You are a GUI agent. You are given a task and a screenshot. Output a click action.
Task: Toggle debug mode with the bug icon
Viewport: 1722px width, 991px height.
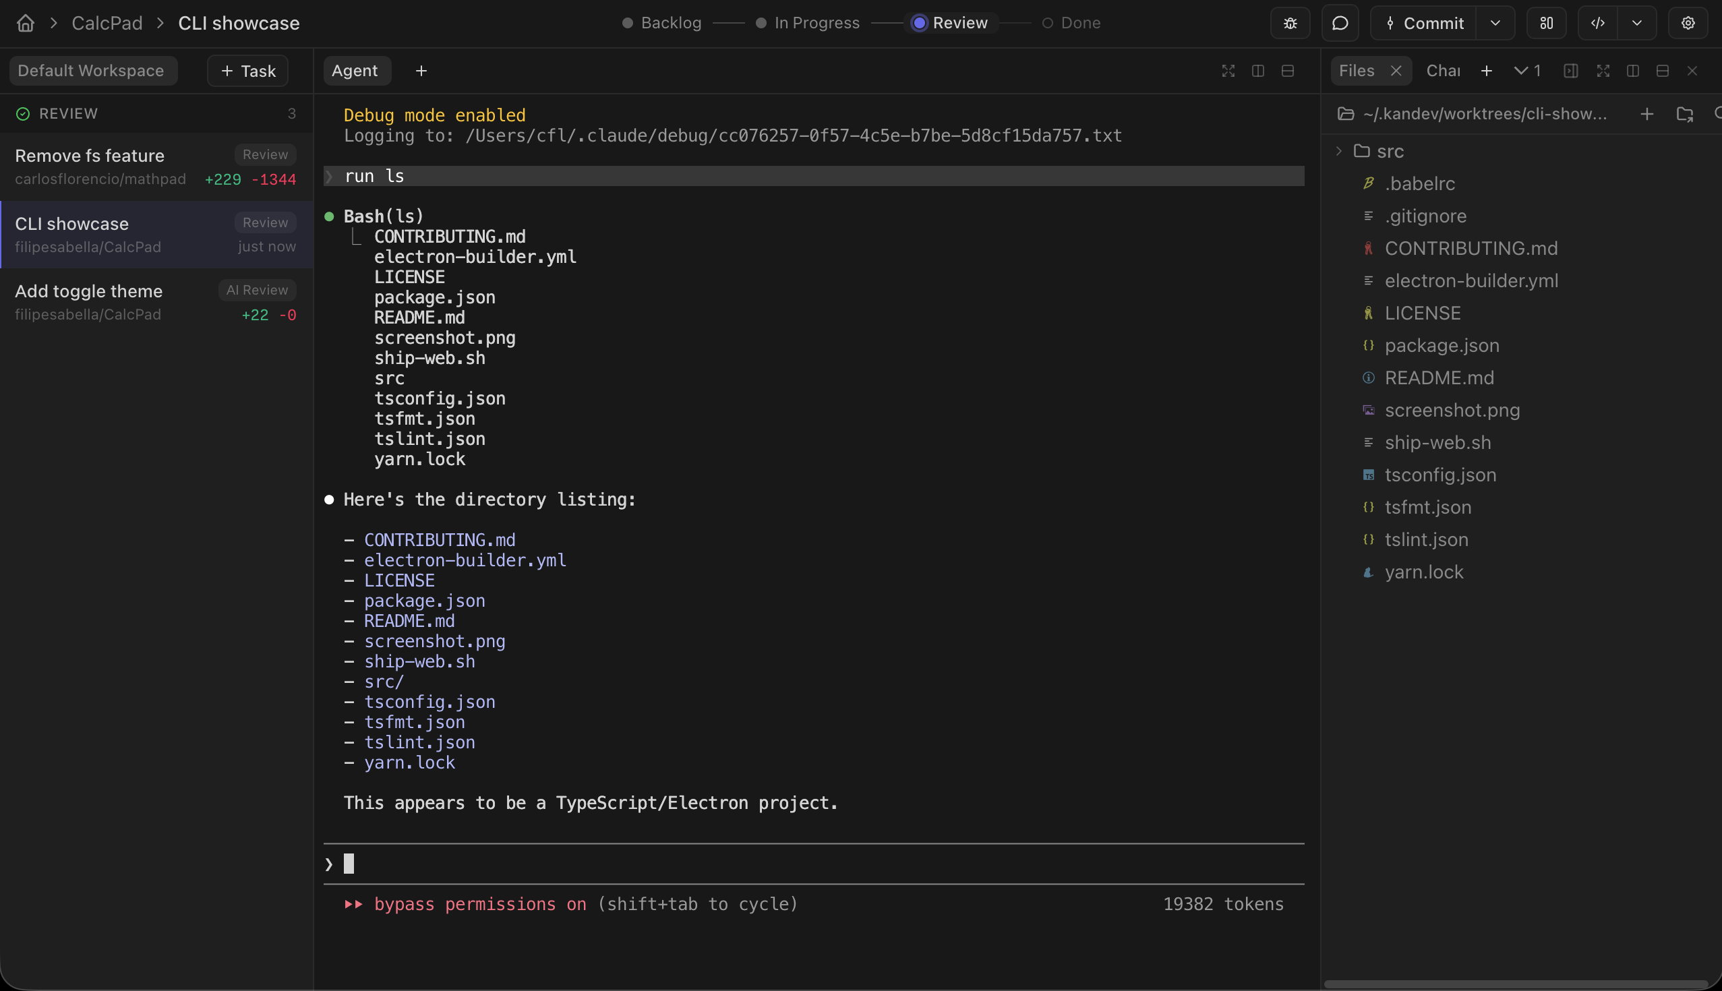pyautogui.click(x=1290, y=23)
